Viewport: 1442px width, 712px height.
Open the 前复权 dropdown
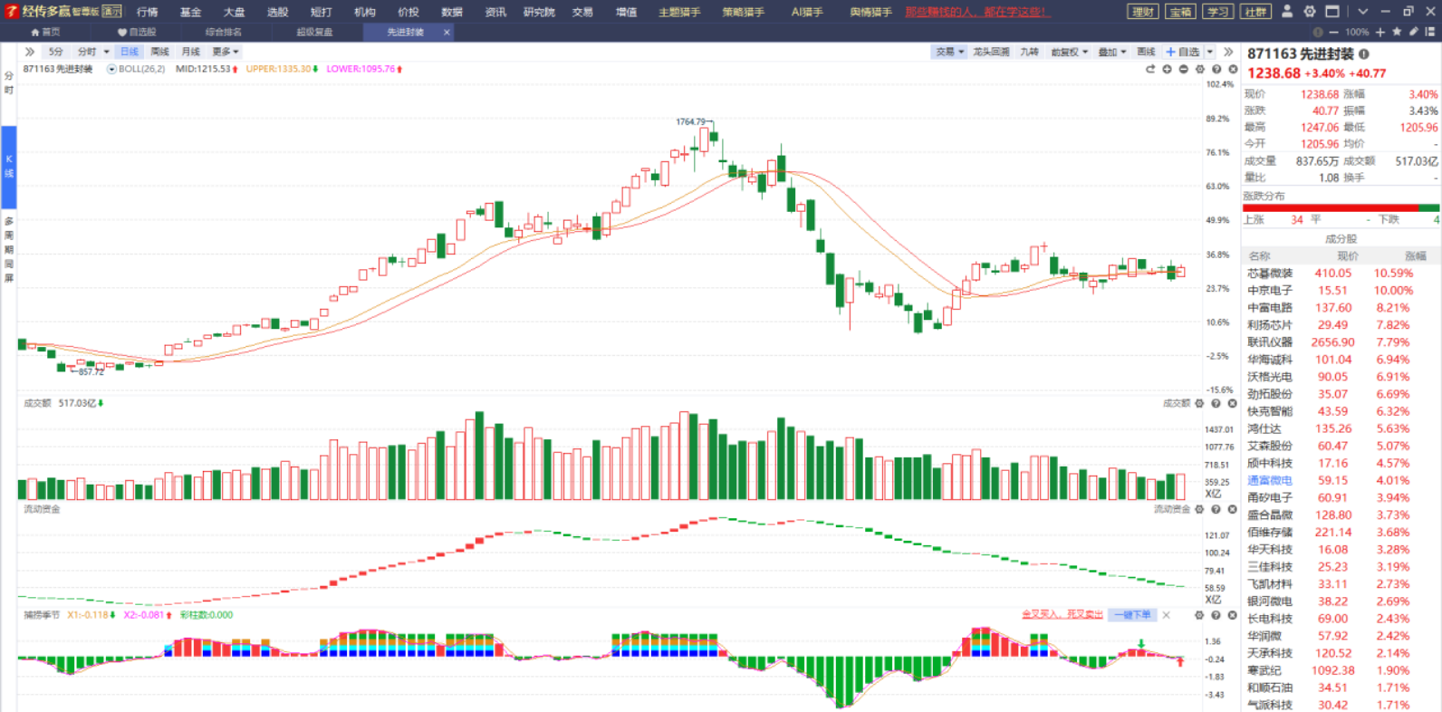(1069, 52)
